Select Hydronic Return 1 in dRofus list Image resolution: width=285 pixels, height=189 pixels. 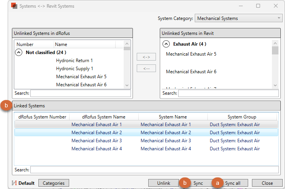click(x=74, y=61)
